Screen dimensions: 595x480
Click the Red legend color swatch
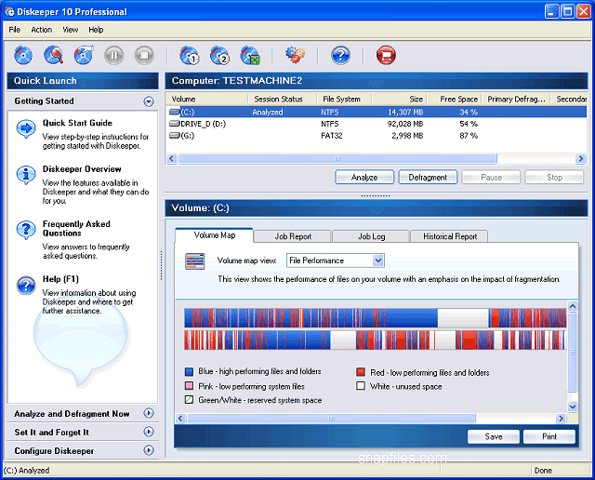[x=361, y=372]
